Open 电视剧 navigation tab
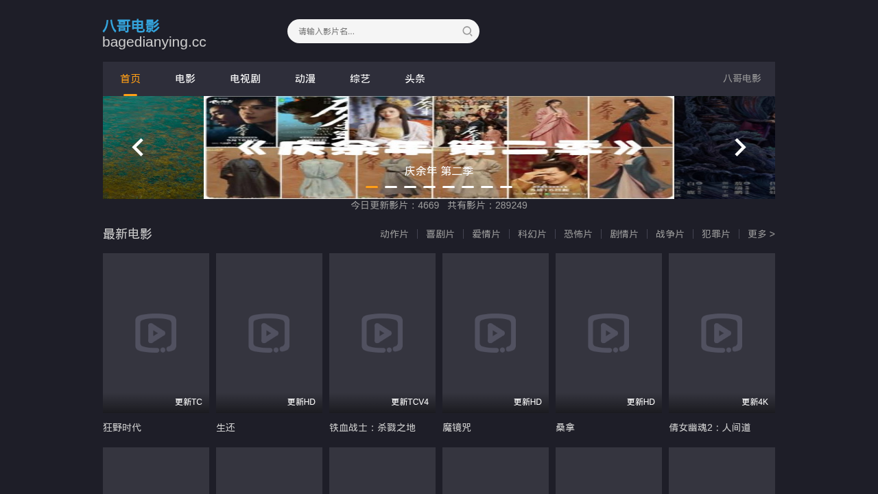This screenshot has width=878, height=494. (245, 79)
